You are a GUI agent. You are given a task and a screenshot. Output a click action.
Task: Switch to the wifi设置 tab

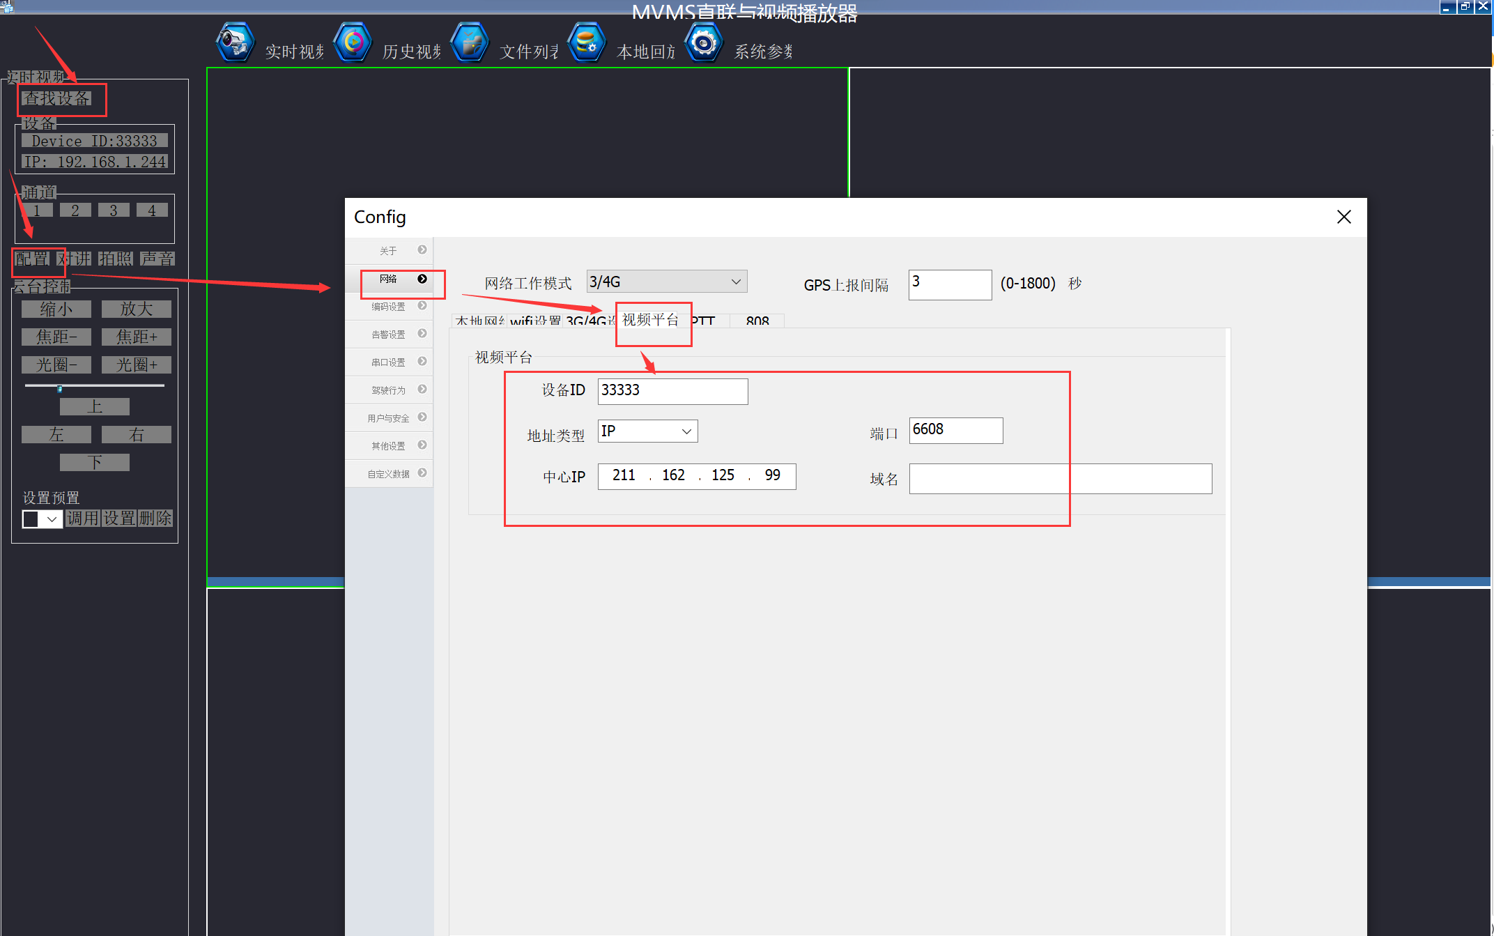[x=535, y=321]
